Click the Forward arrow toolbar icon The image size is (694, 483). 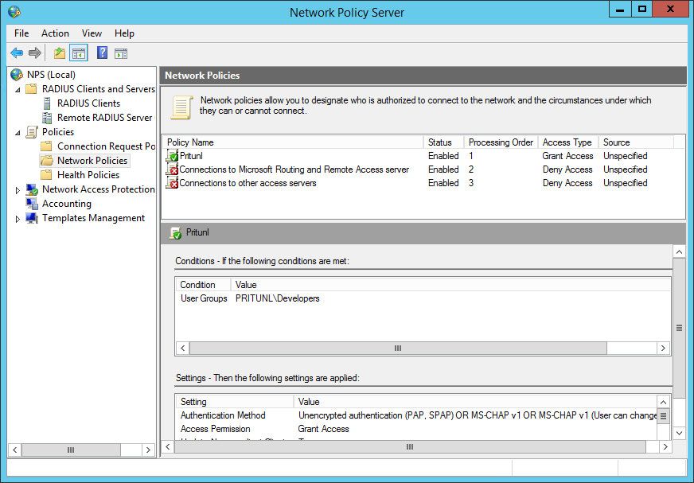coord(34,53)
